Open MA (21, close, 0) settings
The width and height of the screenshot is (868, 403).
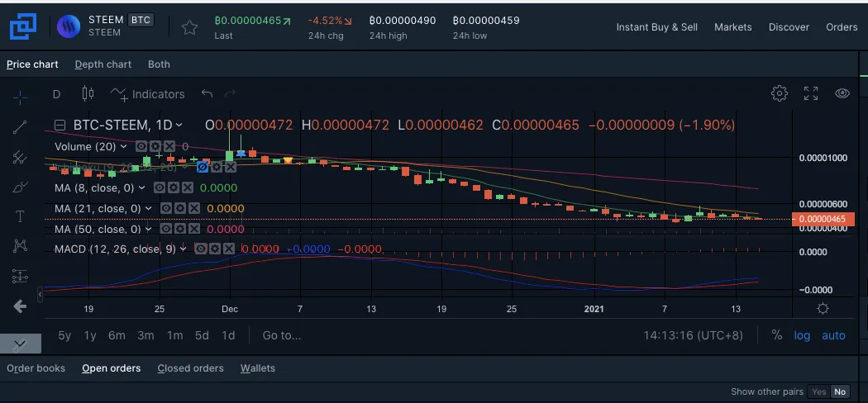[180, 208]
